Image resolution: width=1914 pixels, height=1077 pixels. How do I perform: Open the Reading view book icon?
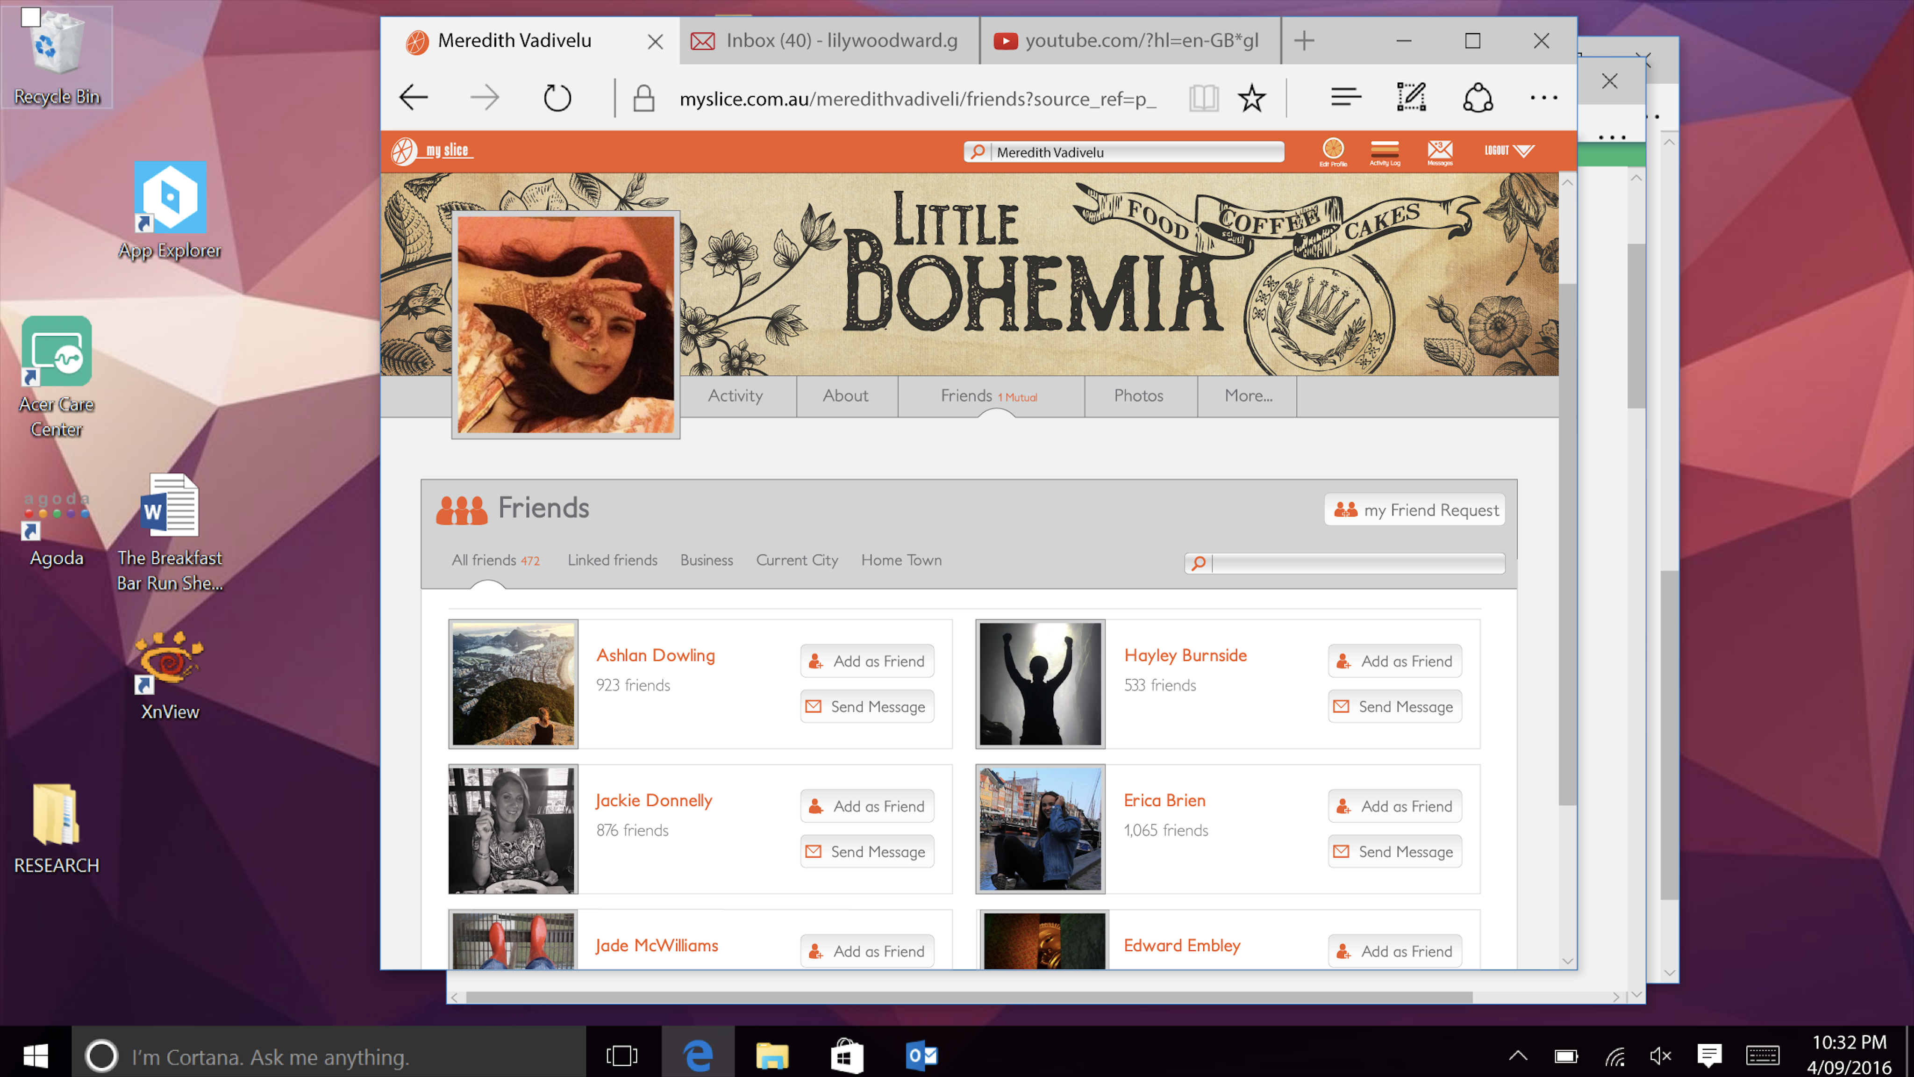1203,97
